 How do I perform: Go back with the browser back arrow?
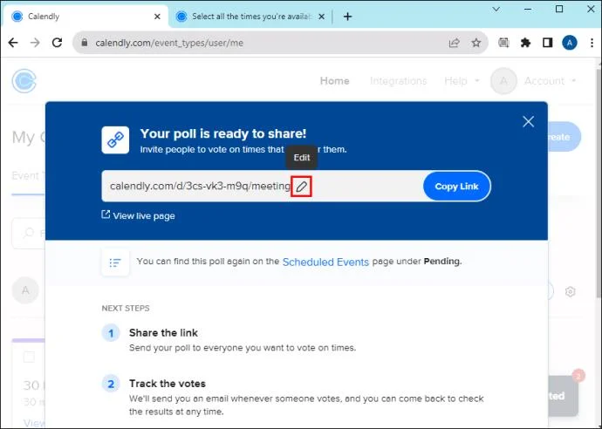point(13,43)
